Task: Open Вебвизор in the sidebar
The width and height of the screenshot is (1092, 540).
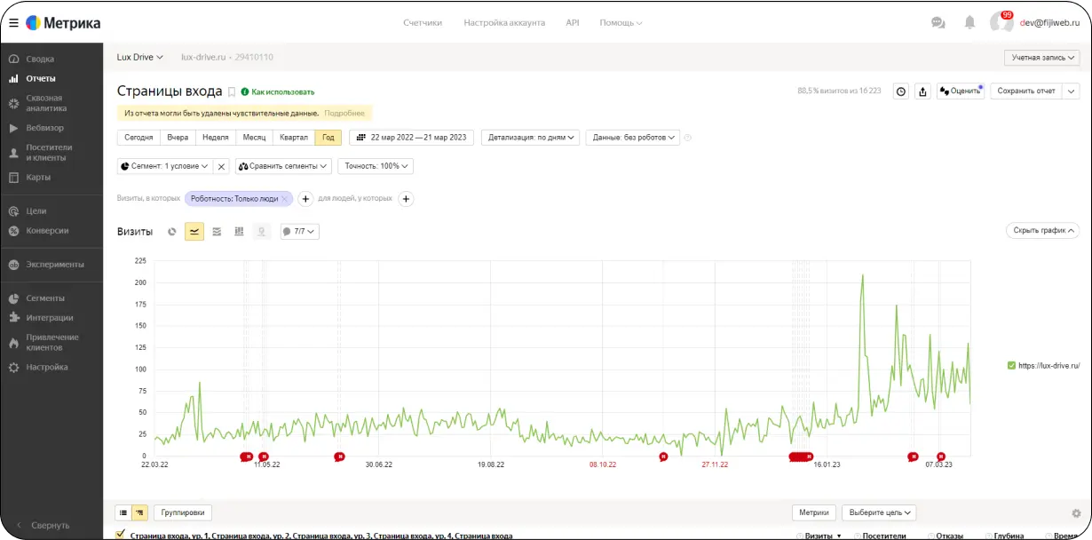Action: tap(44, 128)
